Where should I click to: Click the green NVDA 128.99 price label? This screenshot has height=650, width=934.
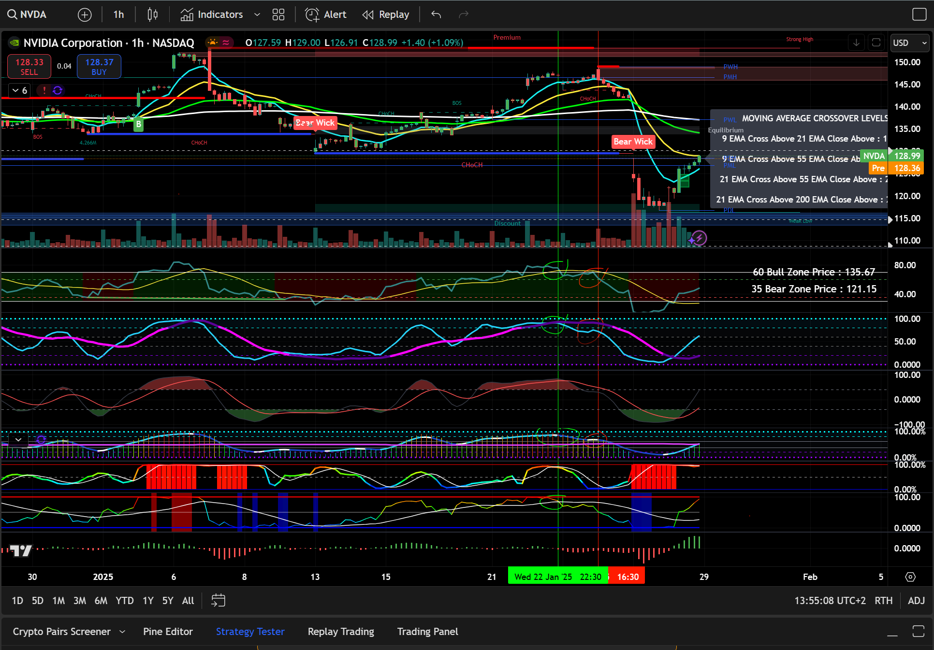(892, 156)
